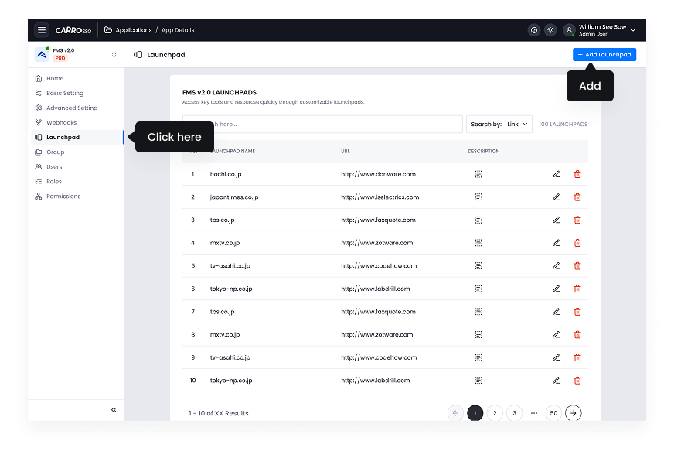Viewport: 674px width, 458px height.
Task: Toggle the theme switch icon near profile
Action: (551, 29)
